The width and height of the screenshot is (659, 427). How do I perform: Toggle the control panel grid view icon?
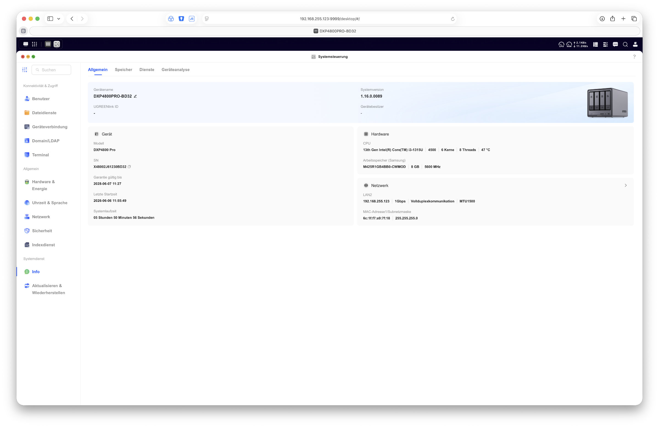(x=25, y=70)
